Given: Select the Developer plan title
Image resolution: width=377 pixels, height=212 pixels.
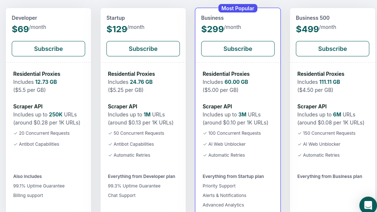Looking at the screenshot, I should (24, 18).
